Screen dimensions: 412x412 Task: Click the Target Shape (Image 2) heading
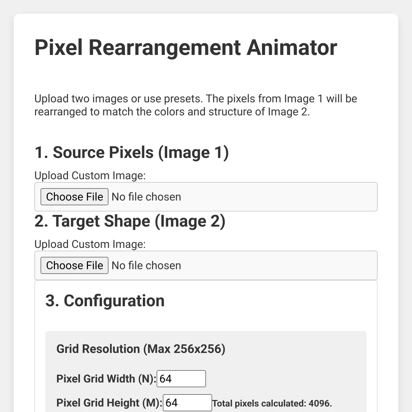click(130, 221)
